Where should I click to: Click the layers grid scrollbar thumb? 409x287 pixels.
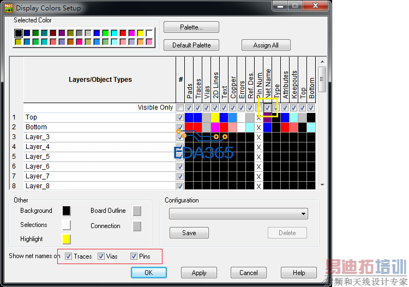coord(322,79)
